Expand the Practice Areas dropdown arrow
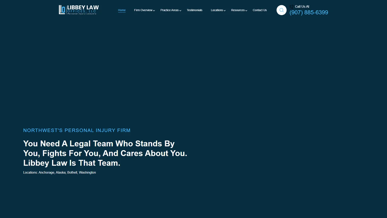 point(180,11)
